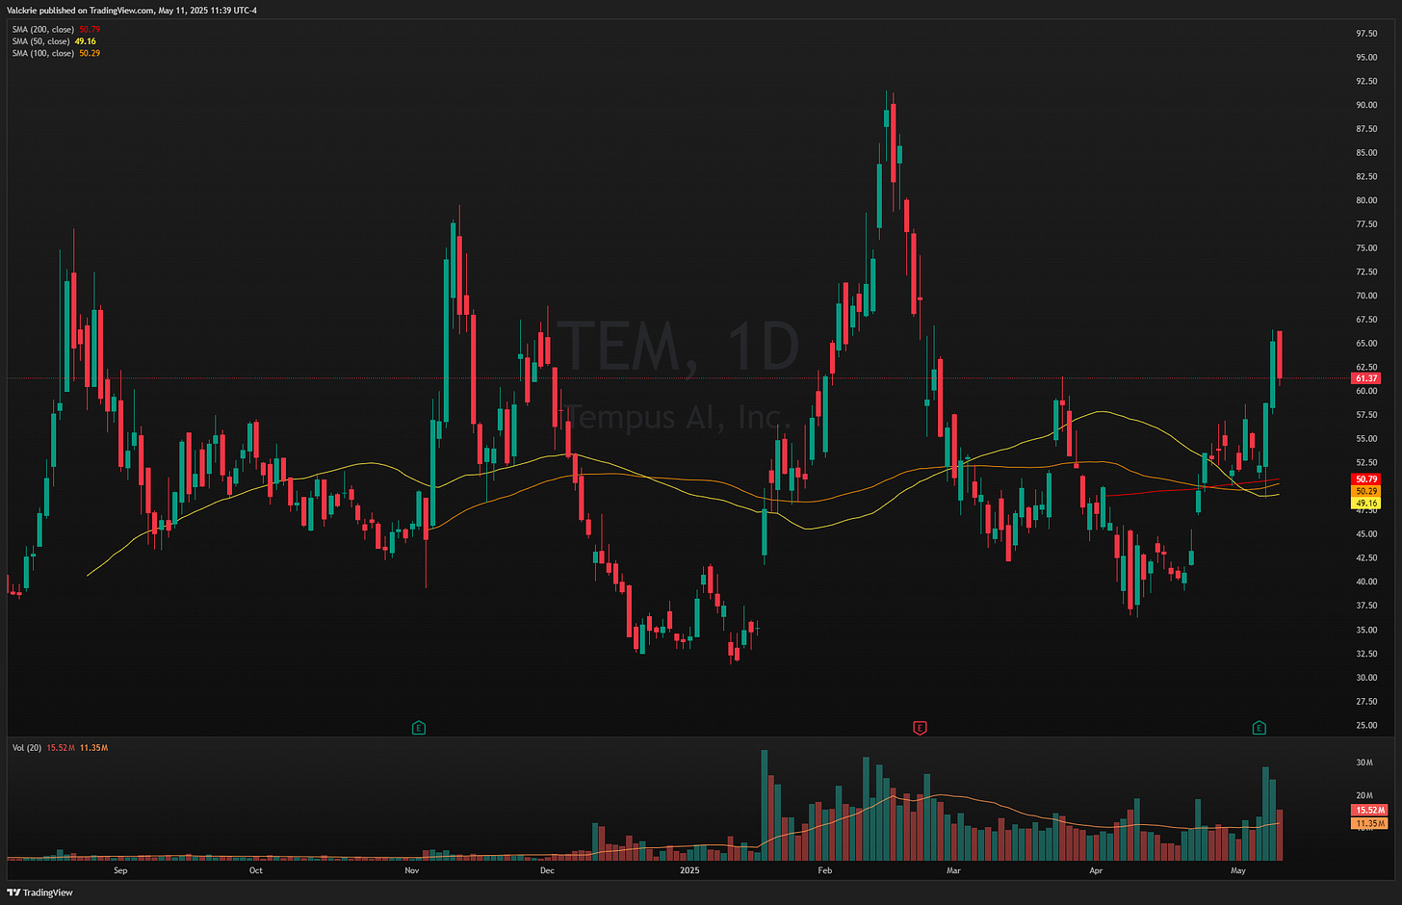Click the 40.00 price axis label
Viewport: 1402px width, 905px height.
click(x=1366, y=582)
